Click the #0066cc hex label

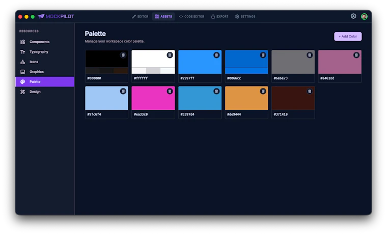pos(234,78)
